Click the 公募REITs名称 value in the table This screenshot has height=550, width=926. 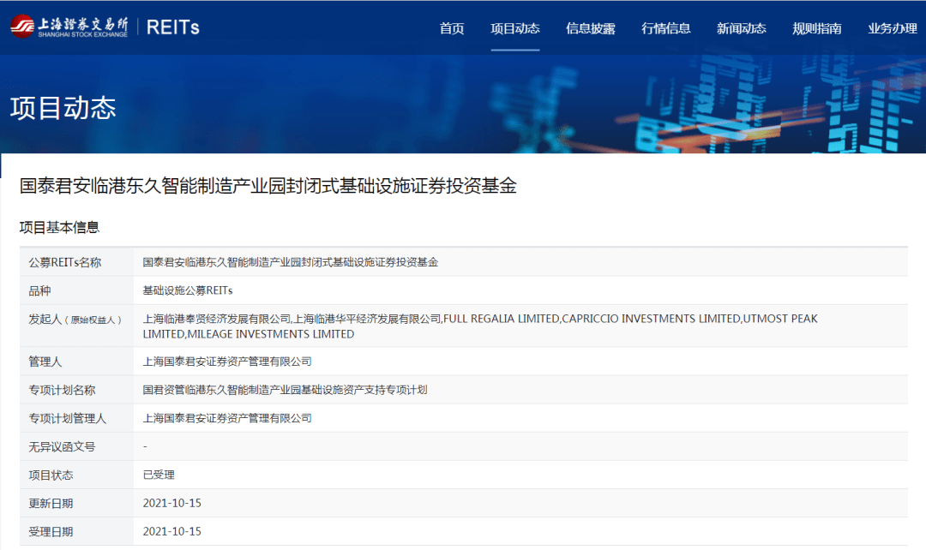pos(291,262)
